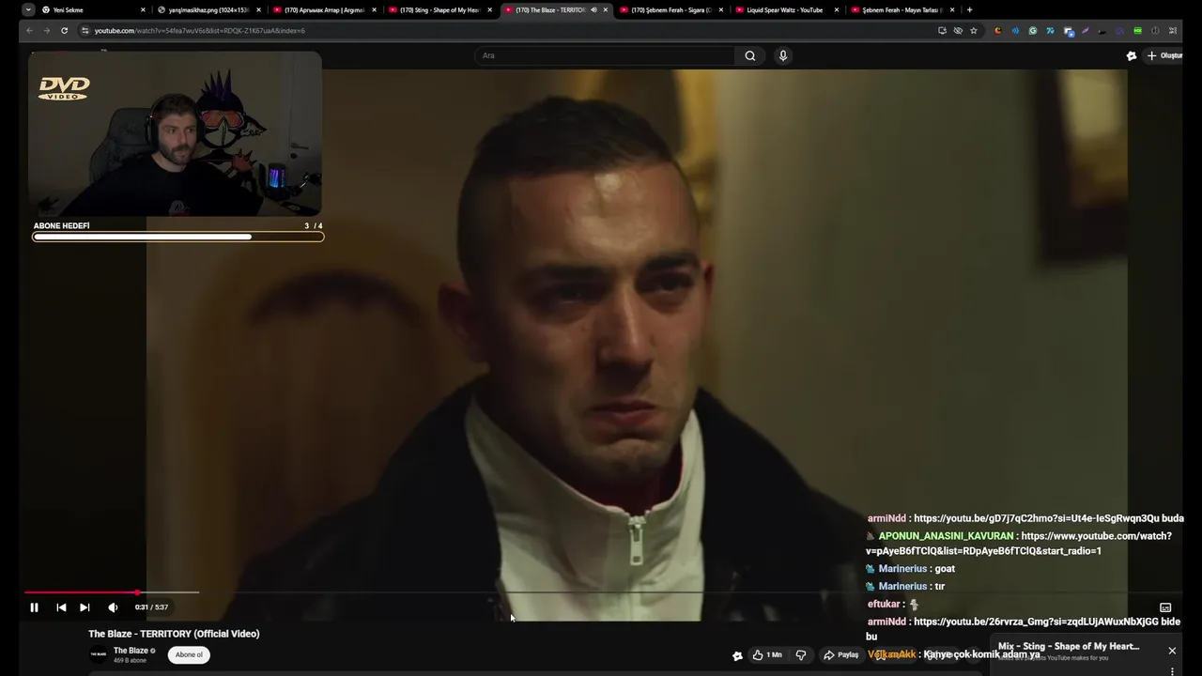
Task: Close the Liquid Spear Waltz tab
Action: [x=836, y=9]
